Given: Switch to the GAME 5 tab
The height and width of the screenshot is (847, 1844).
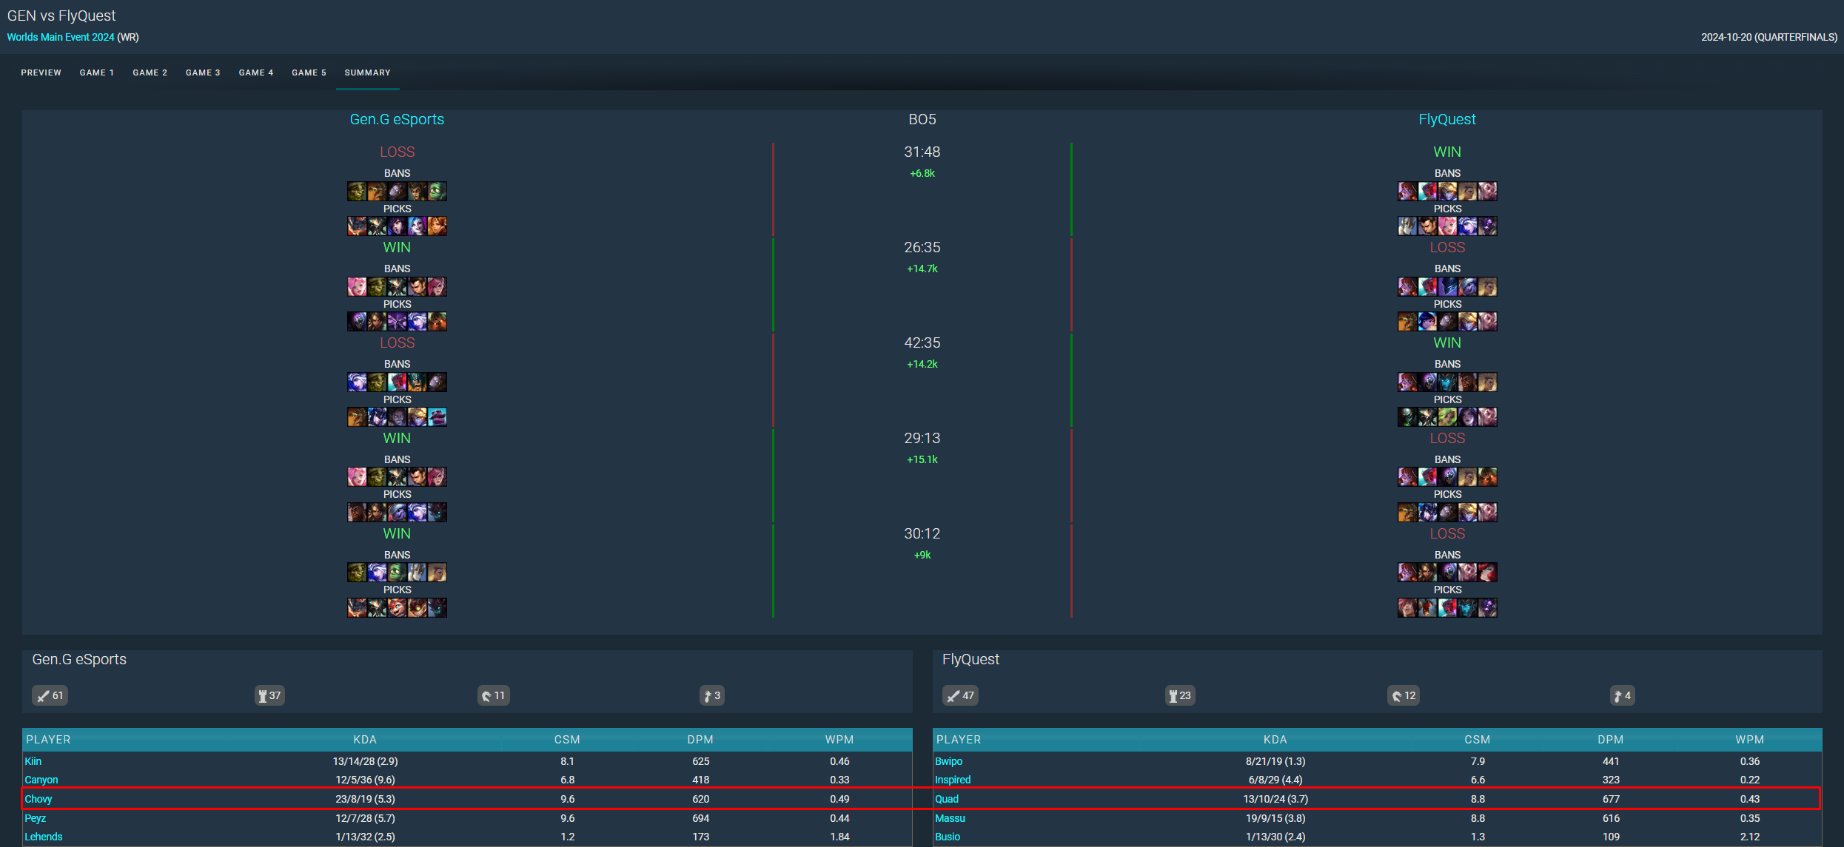Looking at the screenshot, I should point(309,72).
